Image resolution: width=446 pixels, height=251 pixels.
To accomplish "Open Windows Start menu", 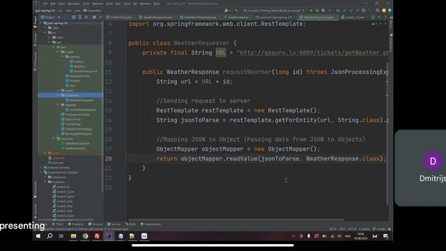I will (38, 236).
